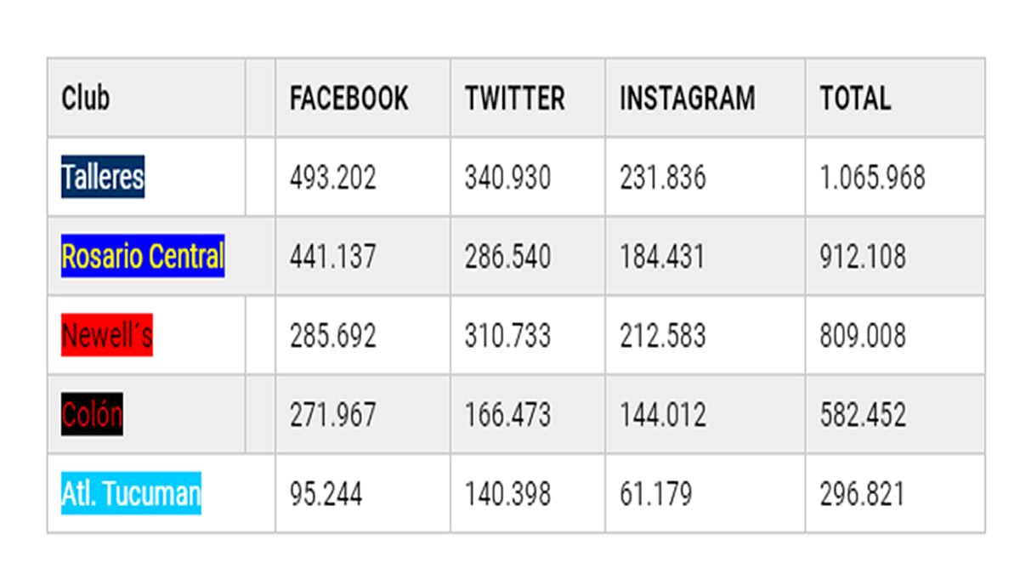Click the FACEBOOK column header
1020x574 pixels.
click(348, 98)
